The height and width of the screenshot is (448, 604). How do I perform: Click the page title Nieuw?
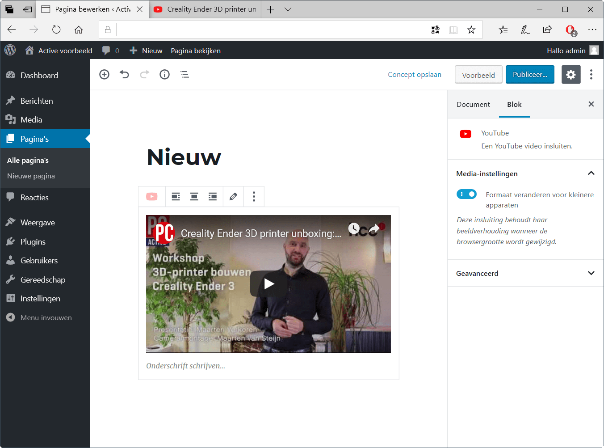point(184,157)
